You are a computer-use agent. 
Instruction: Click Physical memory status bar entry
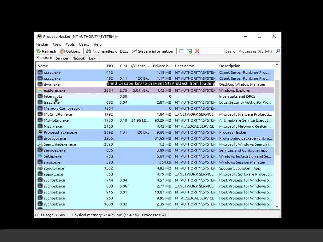105,215
